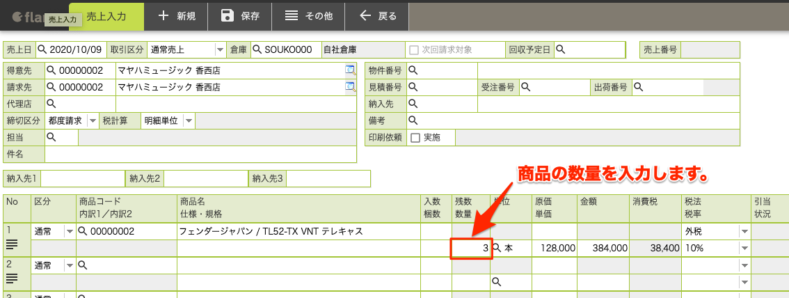Open the row 1 line menu icon
The height and width of the screenshot is (298, 789).
[x=12, y=244]
